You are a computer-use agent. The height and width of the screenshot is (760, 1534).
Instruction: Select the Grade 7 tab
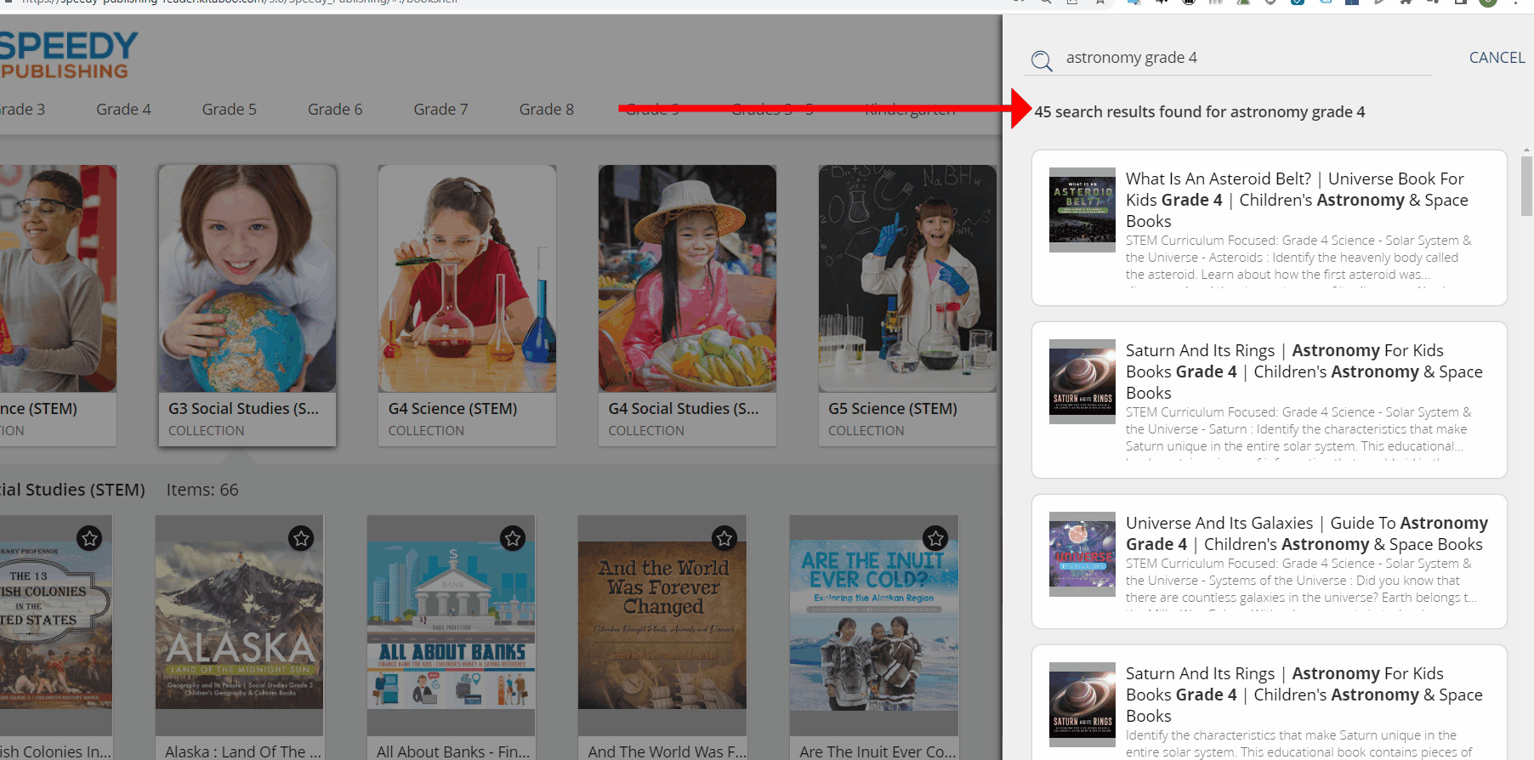pyautogui.click(x=440, y=109)
